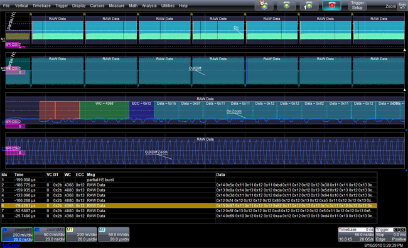This screenshot has height=248, width=408.
Task: Select table row with time -25.7490 µs
Action: [x=189, y=216]
